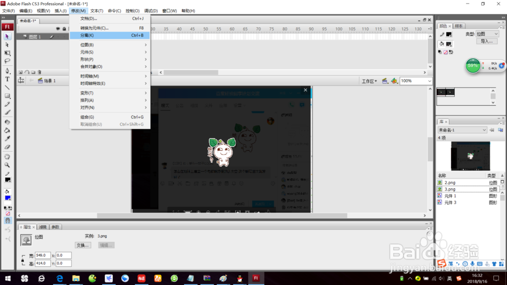This screenshot has height=285, width=507.
Task: Click the 导入... button
Action: pos(487,42)
